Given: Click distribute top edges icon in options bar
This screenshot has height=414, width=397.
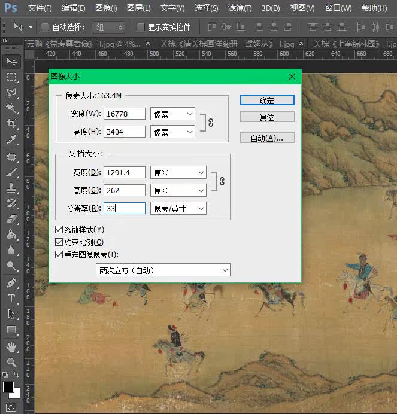Looking at the screenshot, I should pos(313,27).
